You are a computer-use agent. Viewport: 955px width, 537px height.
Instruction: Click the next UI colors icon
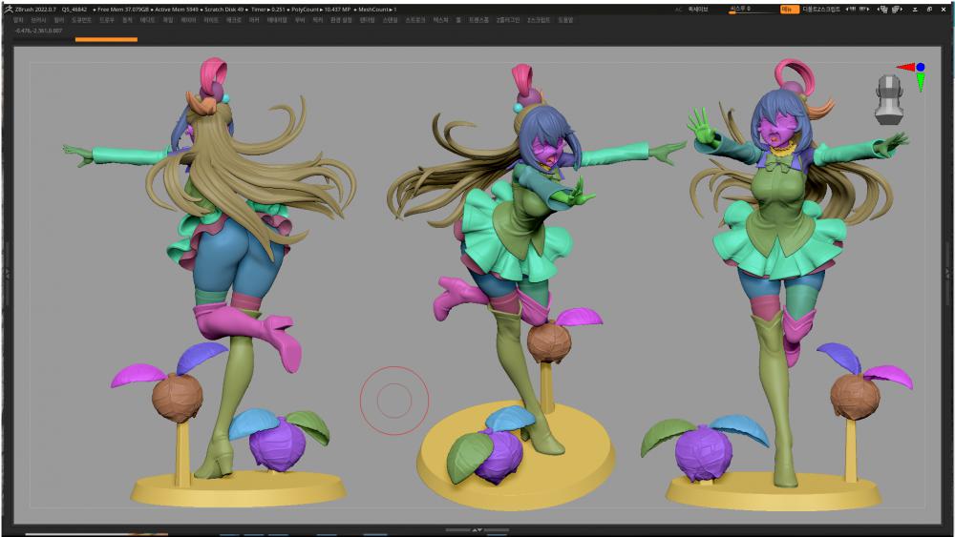(897, 10)
